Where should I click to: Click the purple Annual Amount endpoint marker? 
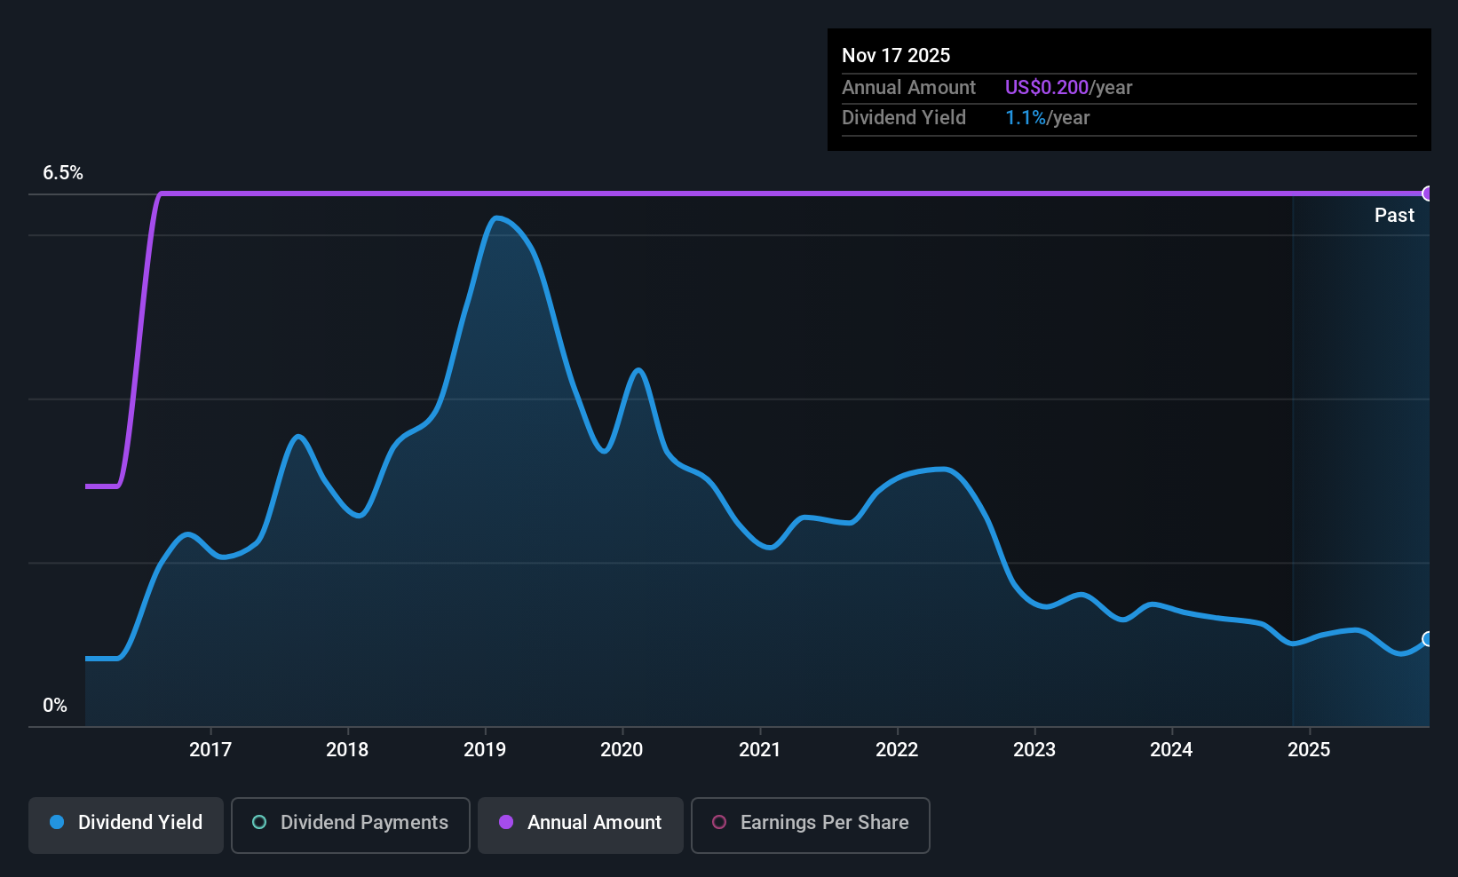click(x=1428, y=194)
